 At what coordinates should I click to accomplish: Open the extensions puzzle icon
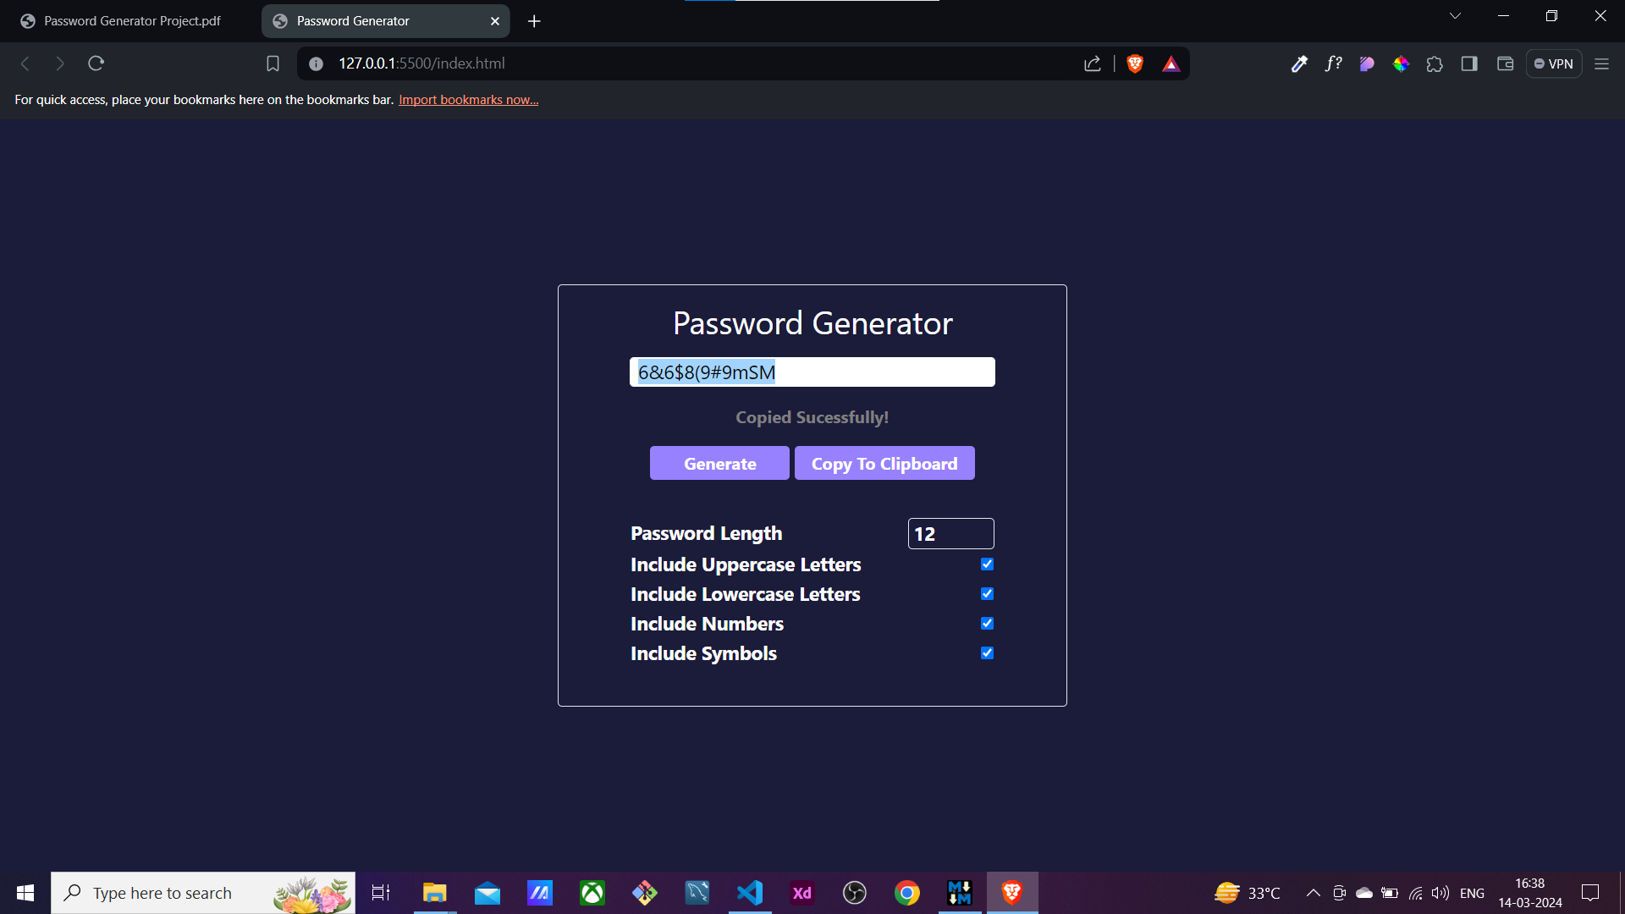[x=1435, y=63]
